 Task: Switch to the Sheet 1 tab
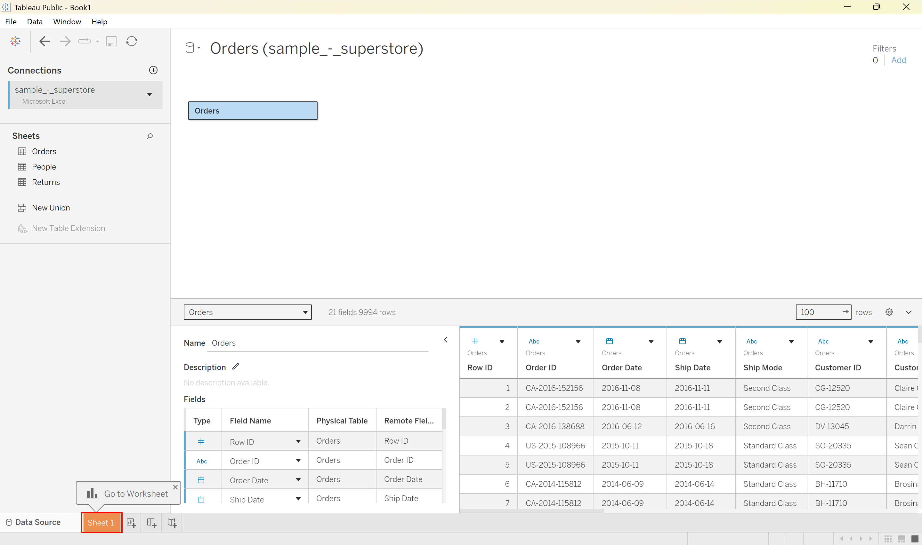(x=101, y=523)
